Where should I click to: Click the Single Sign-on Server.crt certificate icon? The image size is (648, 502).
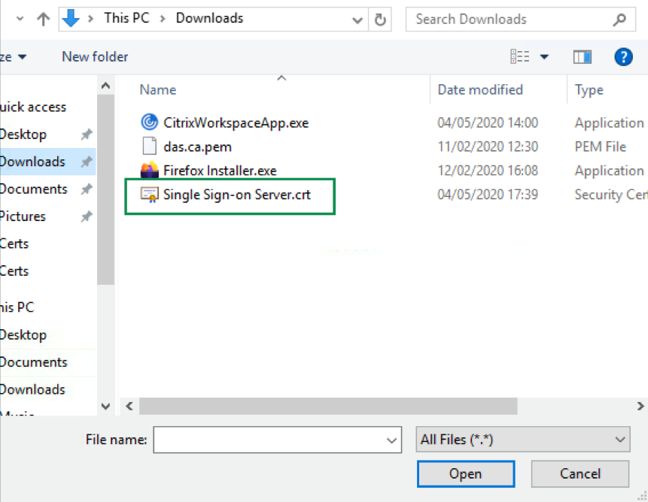[x=149, y=195]
